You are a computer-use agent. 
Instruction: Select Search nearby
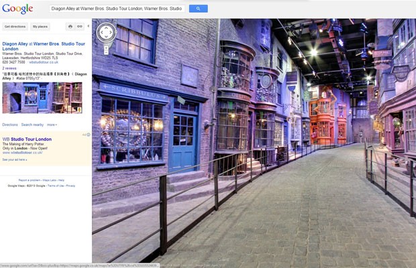click(x=32, y=125)
